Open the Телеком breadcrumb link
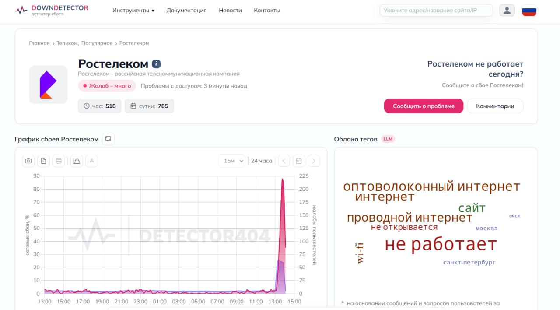The width and height of the screenshot is (560, 310). point(67,43)
